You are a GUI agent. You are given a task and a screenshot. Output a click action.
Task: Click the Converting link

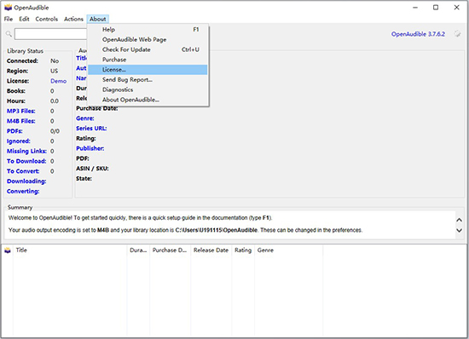pyautogui.click(x=23, y=191)
